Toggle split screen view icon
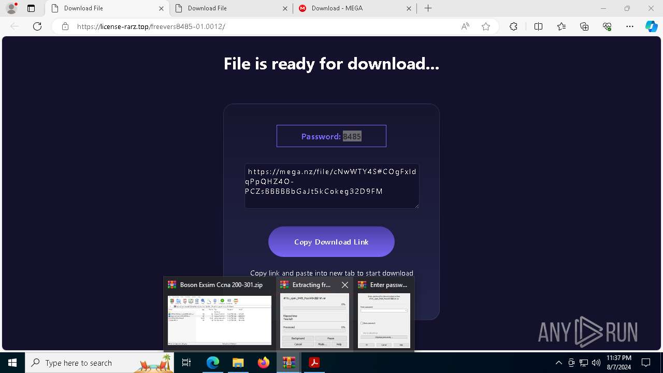Screen dimensions: 663x373 point(538,26)
